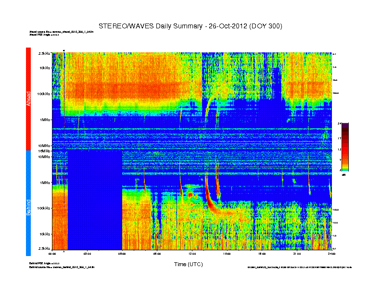
Task: Click the 100kHz label on Ahead axis
Action: point(43,94)
